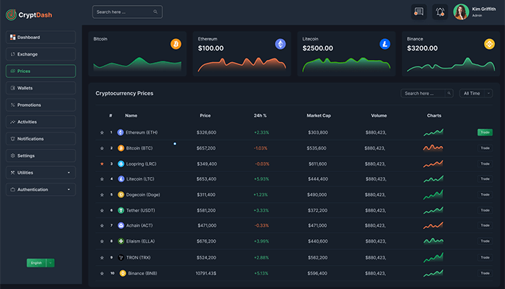
Task: Favorite Bitcoin (BTC) with its star
Action: (x=102, y=148)
